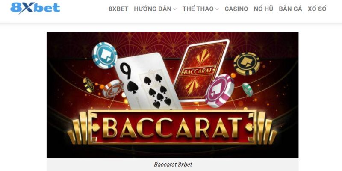
Task: Go to the CASINO page
Action: coord(236,9)
